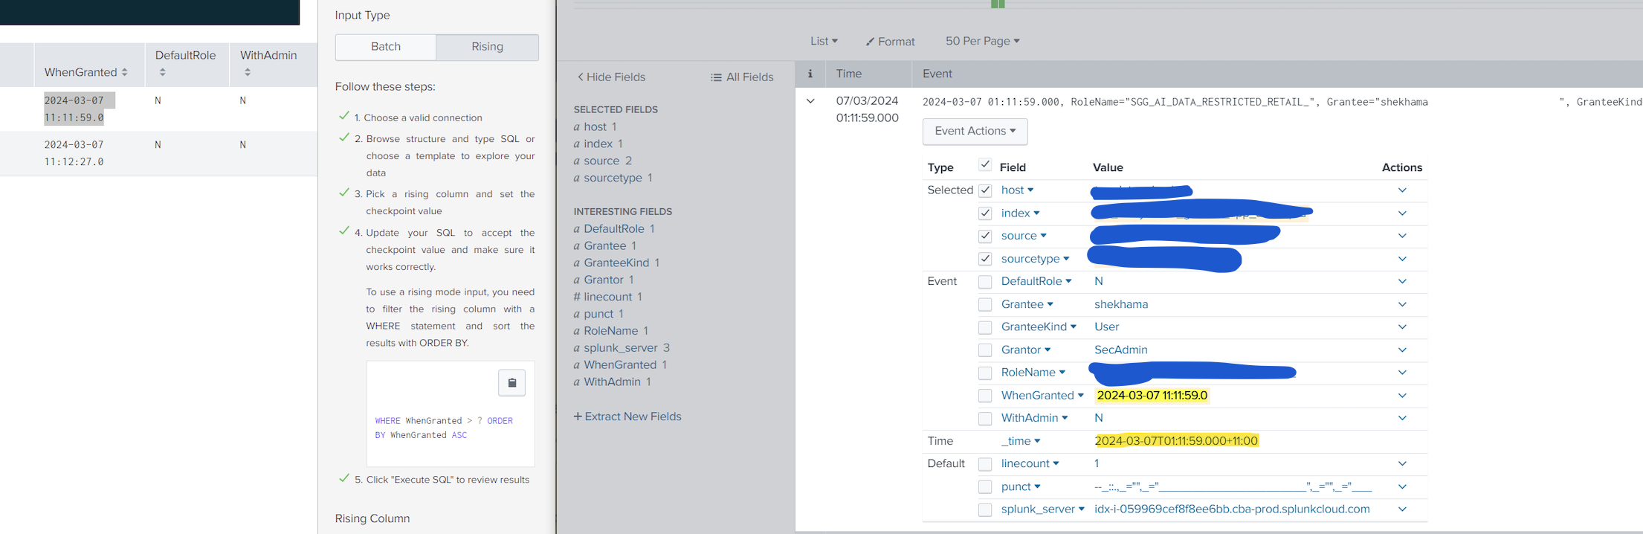Uncheck the host field checkbox
The width and height of the screenshot is (1643, 534).
pyautogui.click(x=985, y=190)
